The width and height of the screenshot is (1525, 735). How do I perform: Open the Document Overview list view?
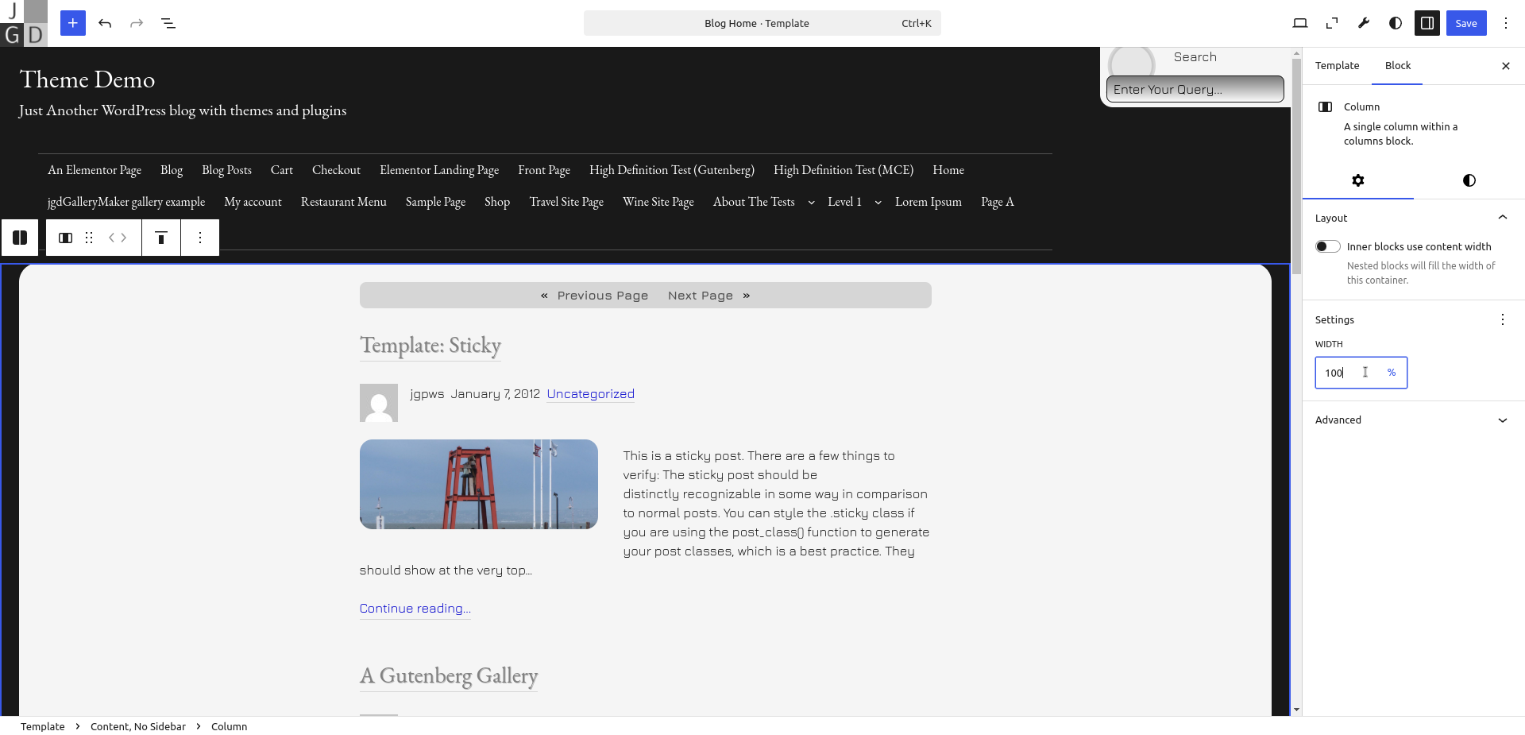click(168, 23)
